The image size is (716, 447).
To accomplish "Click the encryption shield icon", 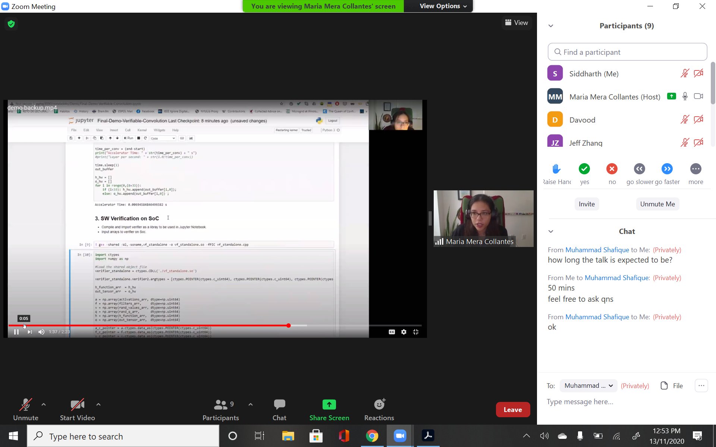I will point(11,24).
